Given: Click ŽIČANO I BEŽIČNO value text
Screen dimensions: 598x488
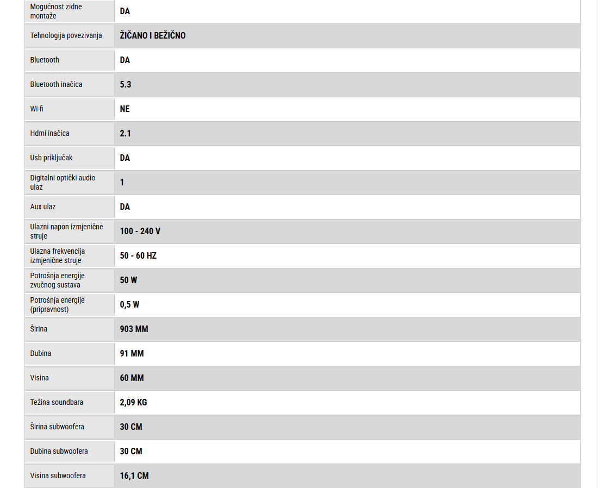Looking at the screenshot, I should (x=153, y=35).
